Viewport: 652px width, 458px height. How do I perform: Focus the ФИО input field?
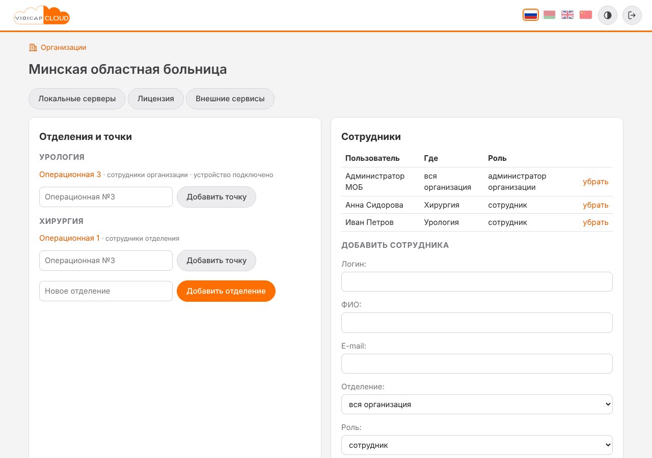pos(477,323)
